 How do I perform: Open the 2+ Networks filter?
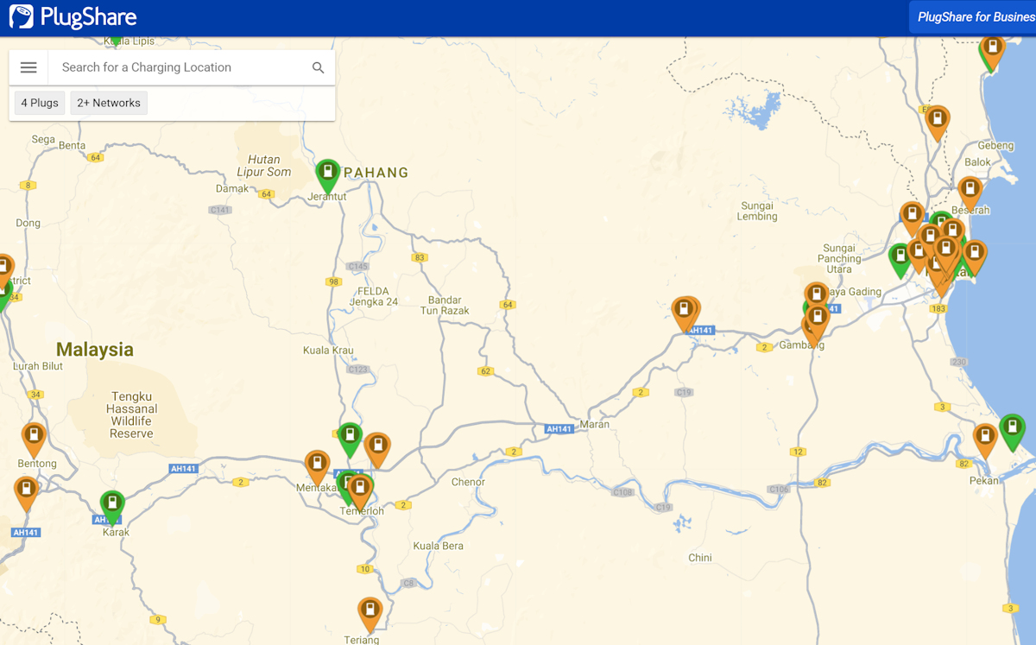109,103
